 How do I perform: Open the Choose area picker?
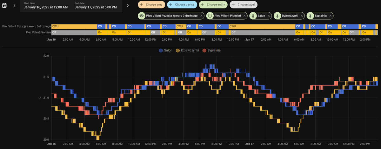(x=150, y=5)
